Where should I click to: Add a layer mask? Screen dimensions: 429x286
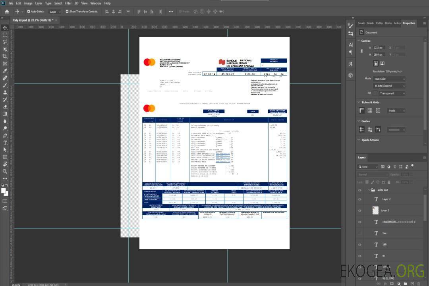[x=392, y=284]
